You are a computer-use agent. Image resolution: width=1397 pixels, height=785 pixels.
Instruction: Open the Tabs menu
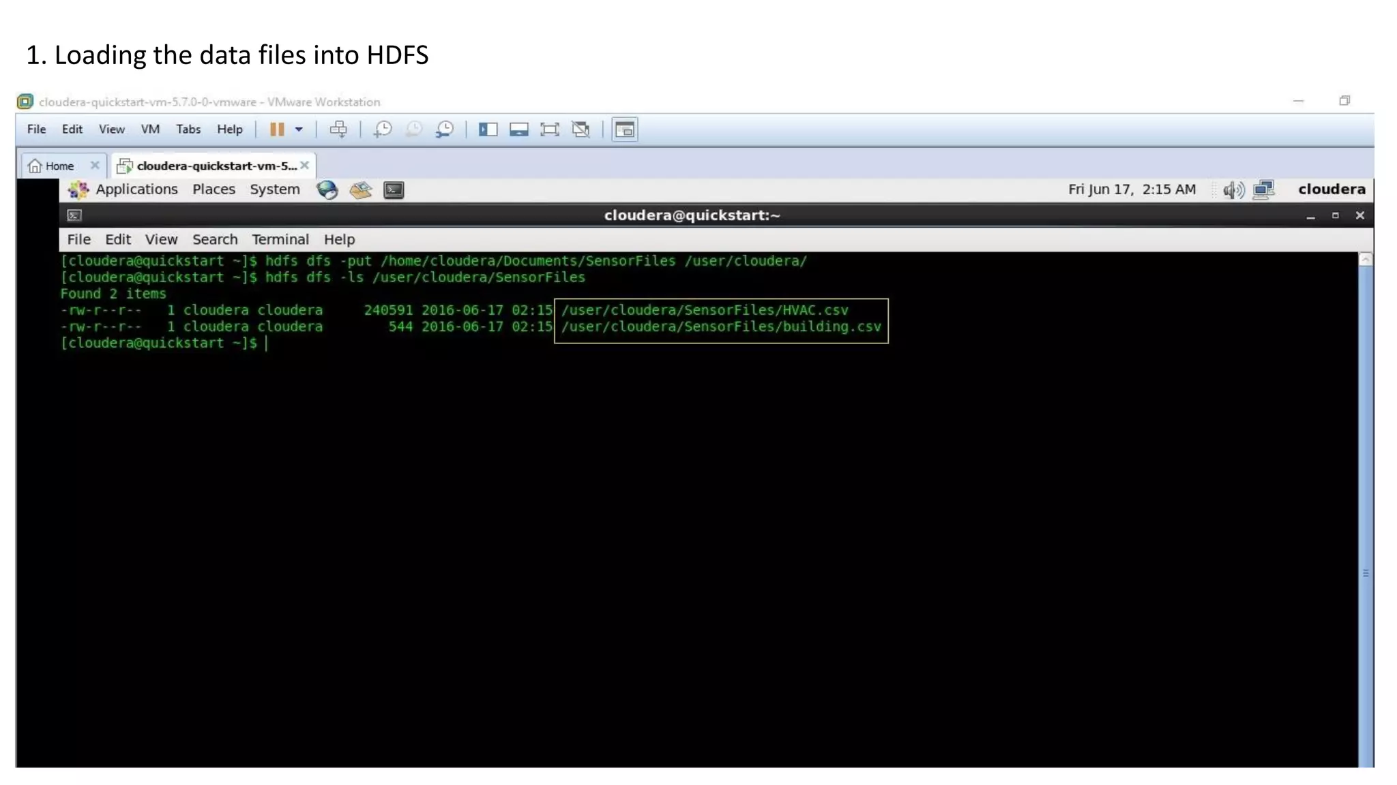(x=188, y=129)
